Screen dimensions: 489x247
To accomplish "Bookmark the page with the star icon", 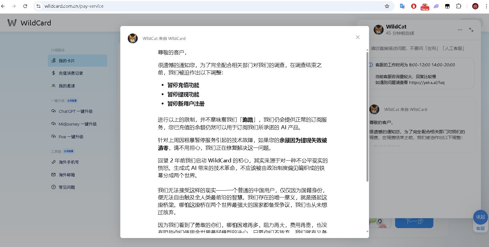I will (x=387, y=6).
